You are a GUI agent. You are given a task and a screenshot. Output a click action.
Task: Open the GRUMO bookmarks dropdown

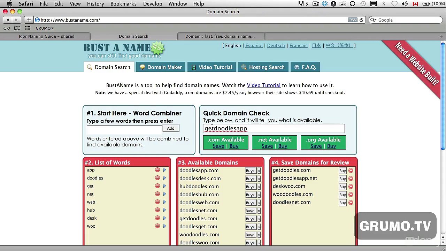[x=44, y=28]
